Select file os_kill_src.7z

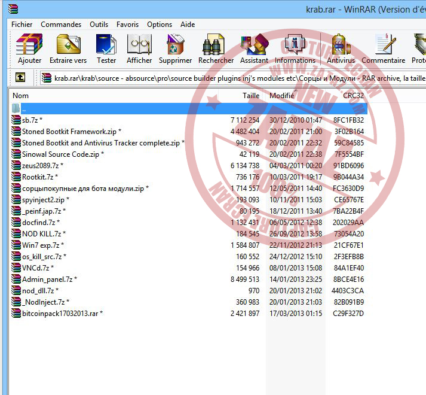[x=42, y=256]
